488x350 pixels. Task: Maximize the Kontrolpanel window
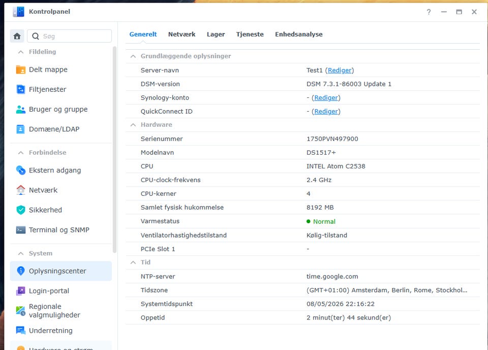pyautogui.click(x=459, y=12)
